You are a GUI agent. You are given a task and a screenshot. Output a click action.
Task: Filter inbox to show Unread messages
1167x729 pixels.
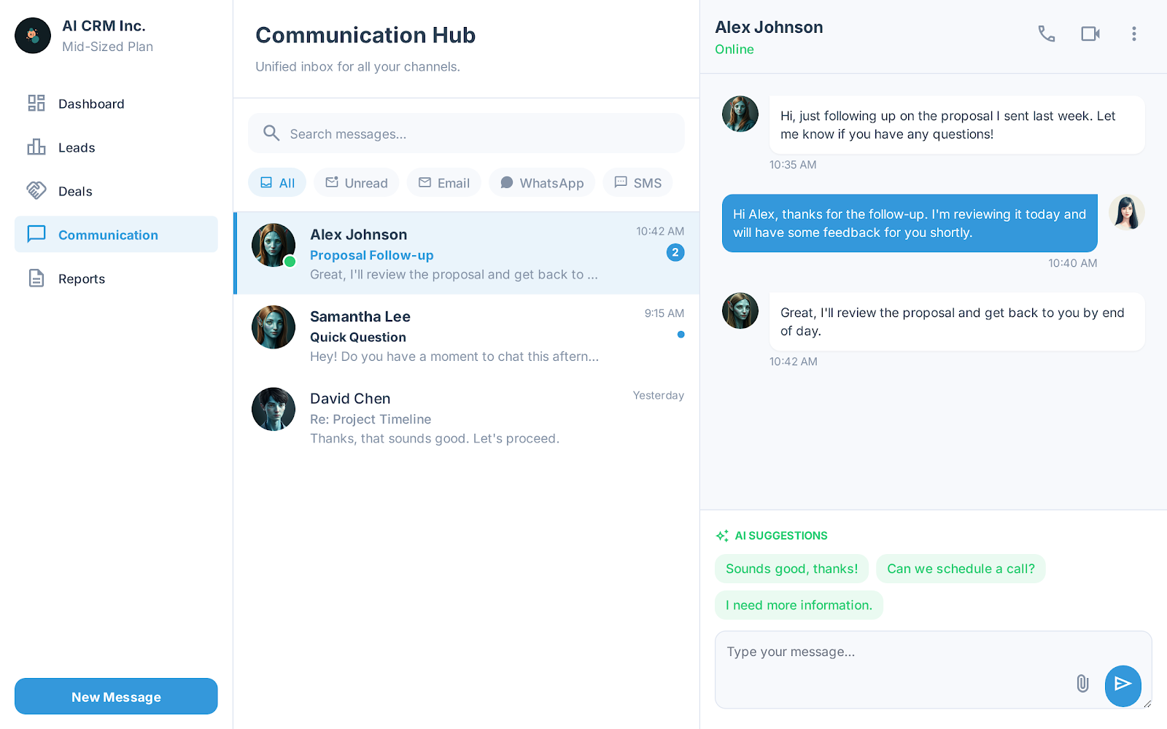point(356,182)
